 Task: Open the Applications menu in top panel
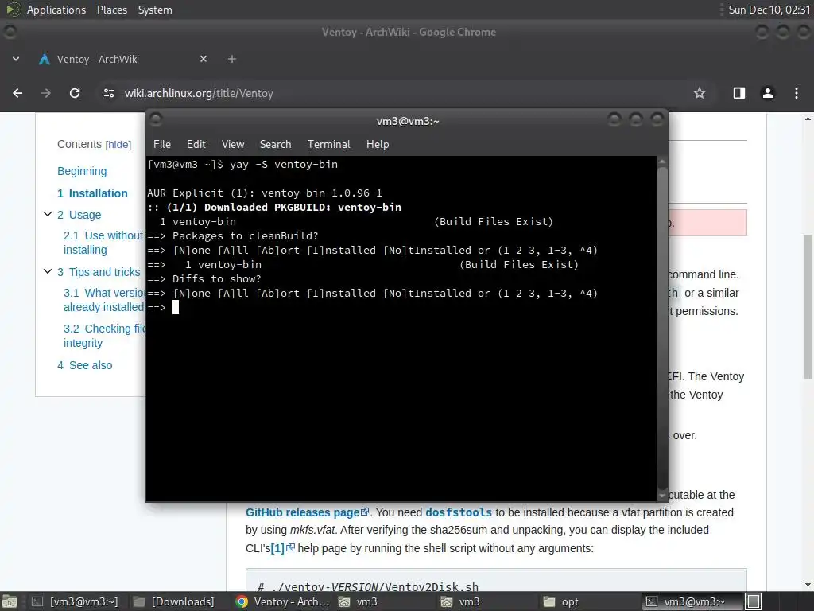(56, 10)
